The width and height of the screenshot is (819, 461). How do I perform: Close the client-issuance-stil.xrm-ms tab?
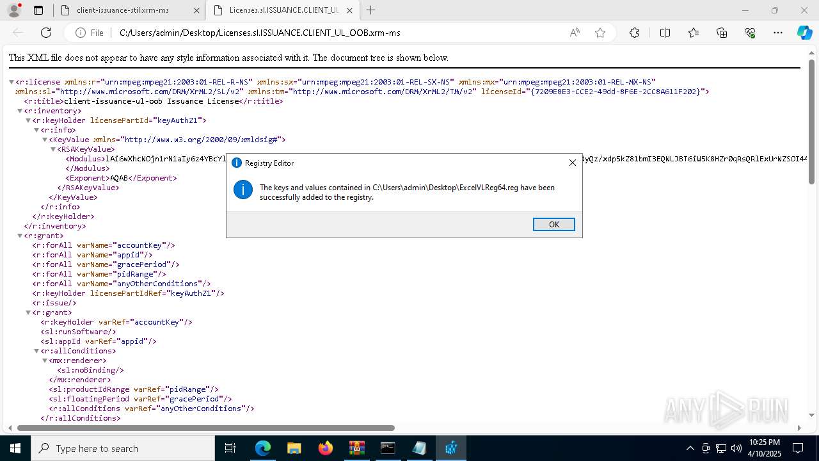[196, 10]
